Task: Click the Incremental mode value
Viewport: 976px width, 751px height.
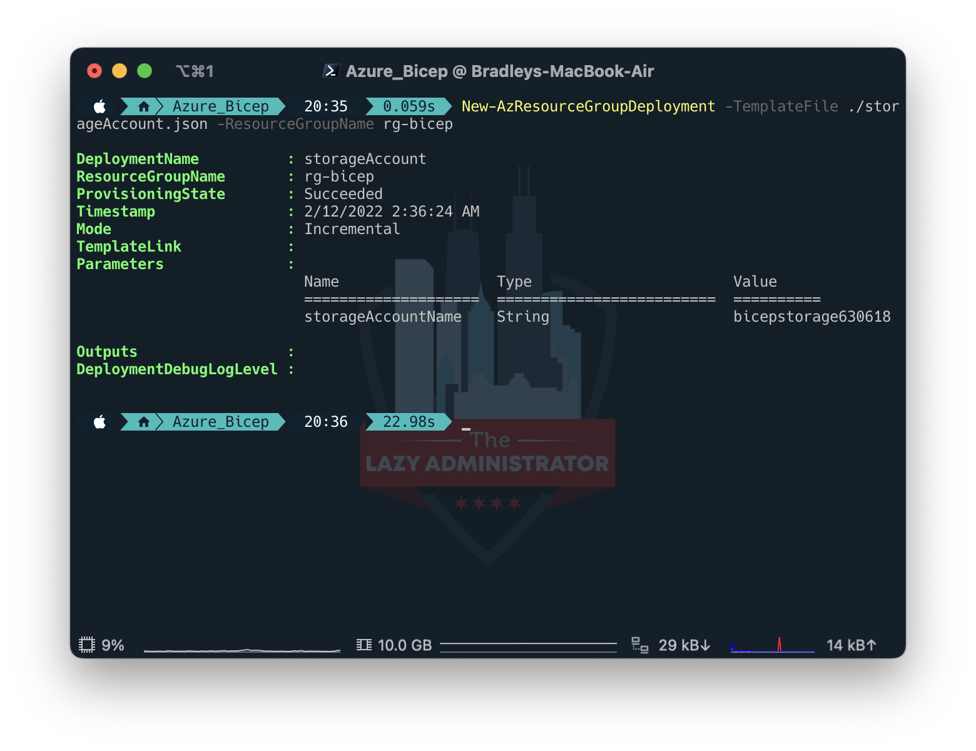Action: click(x=352, y=229)
